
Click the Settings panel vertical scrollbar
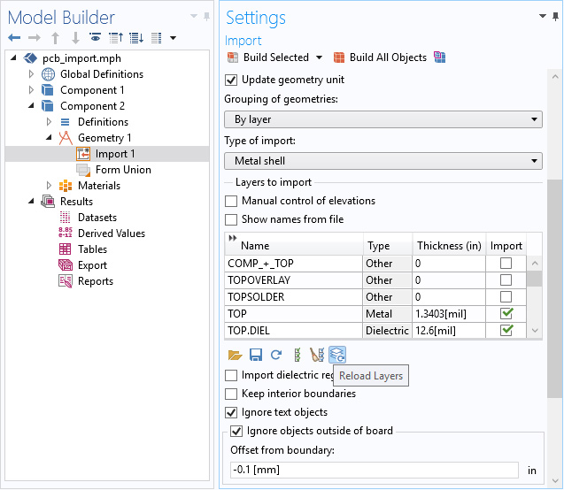(554, 283)
